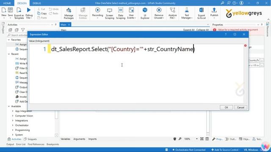Click the Paste command
The width and height of the screenshot is (271, 152).
[x=42, y=18]
